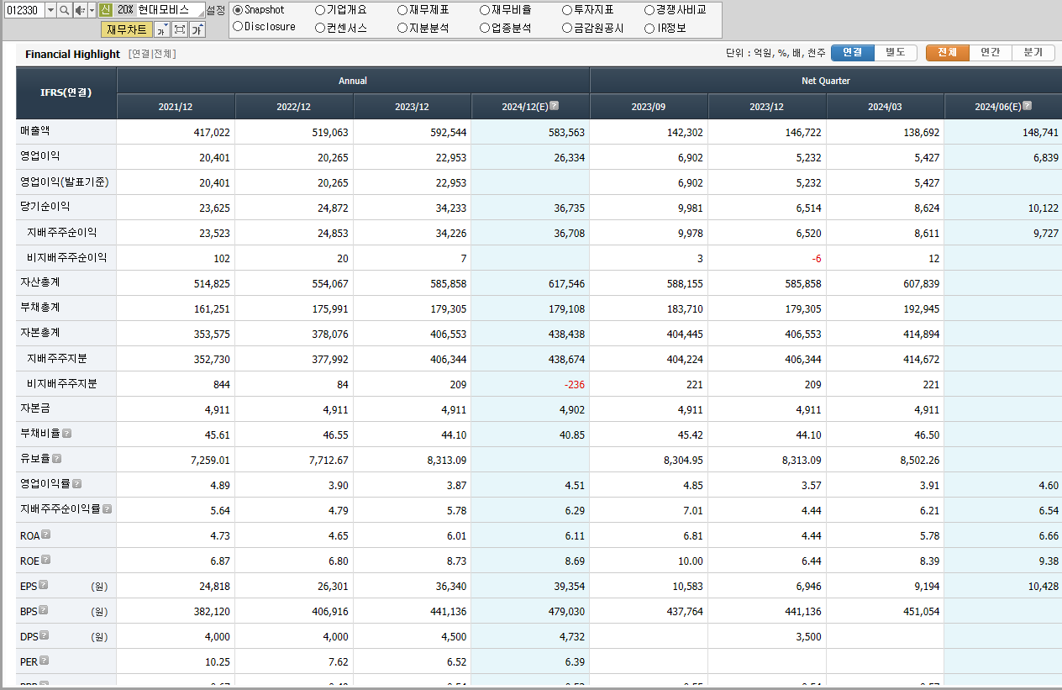This screenshot has height=690, width=1062.
Task: Click help icon beside ROA
Action: coord(46,535)
